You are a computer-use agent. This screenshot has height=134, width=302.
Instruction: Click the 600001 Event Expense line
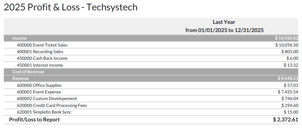39,92
